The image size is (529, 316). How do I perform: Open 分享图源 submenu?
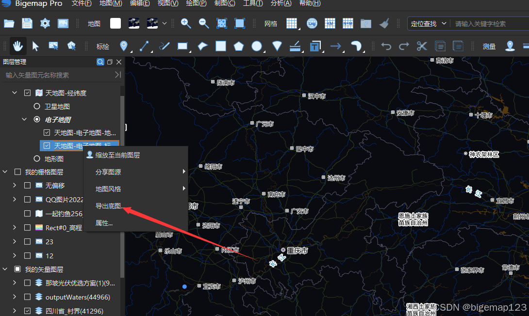click(x=135, y=172)
